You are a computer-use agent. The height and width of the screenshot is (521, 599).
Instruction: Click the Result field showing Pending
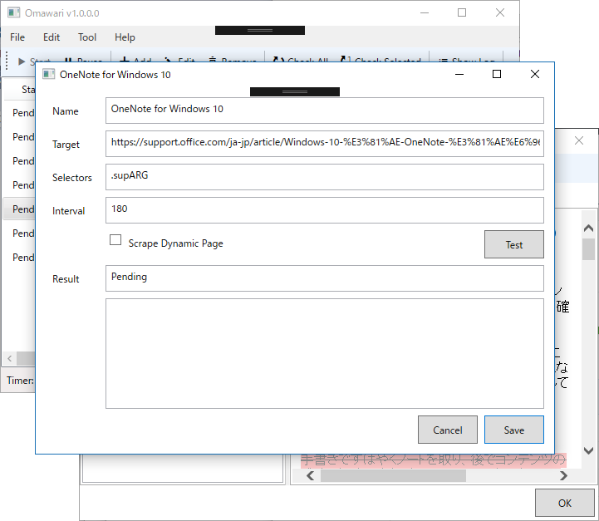[x=325, y=278]
